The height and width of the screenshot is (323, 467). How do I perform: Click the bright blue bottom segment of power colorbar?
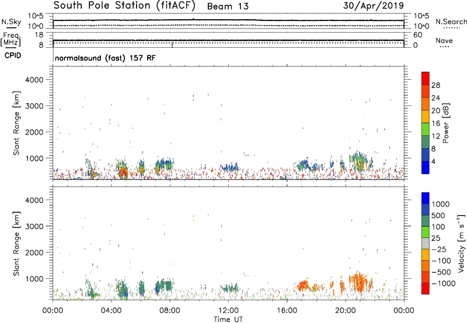pos(426,167)
